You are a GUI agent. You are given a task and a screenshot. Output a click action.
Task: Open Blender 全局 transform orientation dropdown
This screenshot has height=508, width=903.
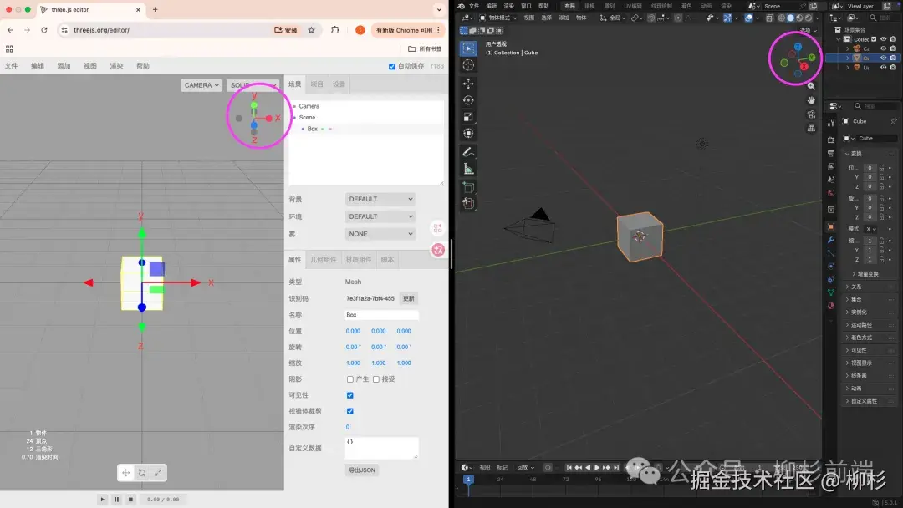point(614,18)
